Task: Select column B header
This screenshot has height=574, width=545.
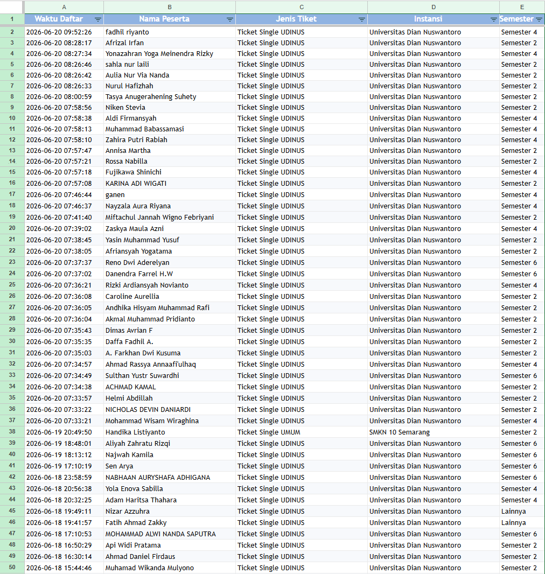Action: [170, 7]
